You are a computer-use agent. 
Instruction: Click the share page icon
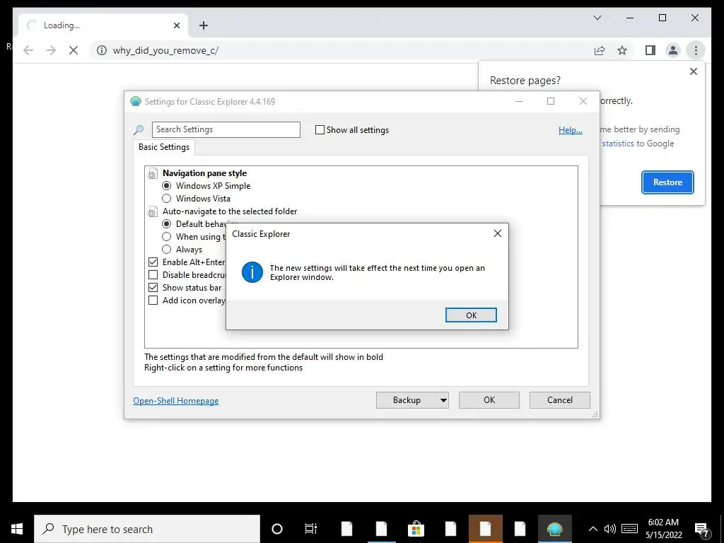(600, 50)
